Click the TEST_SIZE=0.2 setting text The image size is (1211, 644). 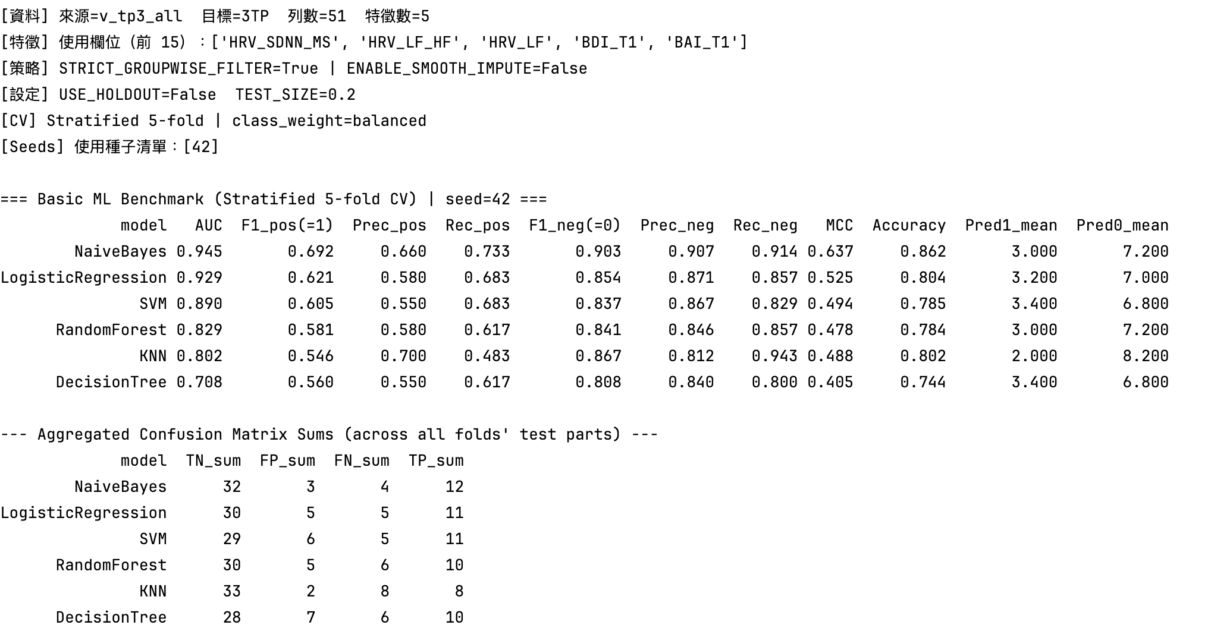point(295,95)
